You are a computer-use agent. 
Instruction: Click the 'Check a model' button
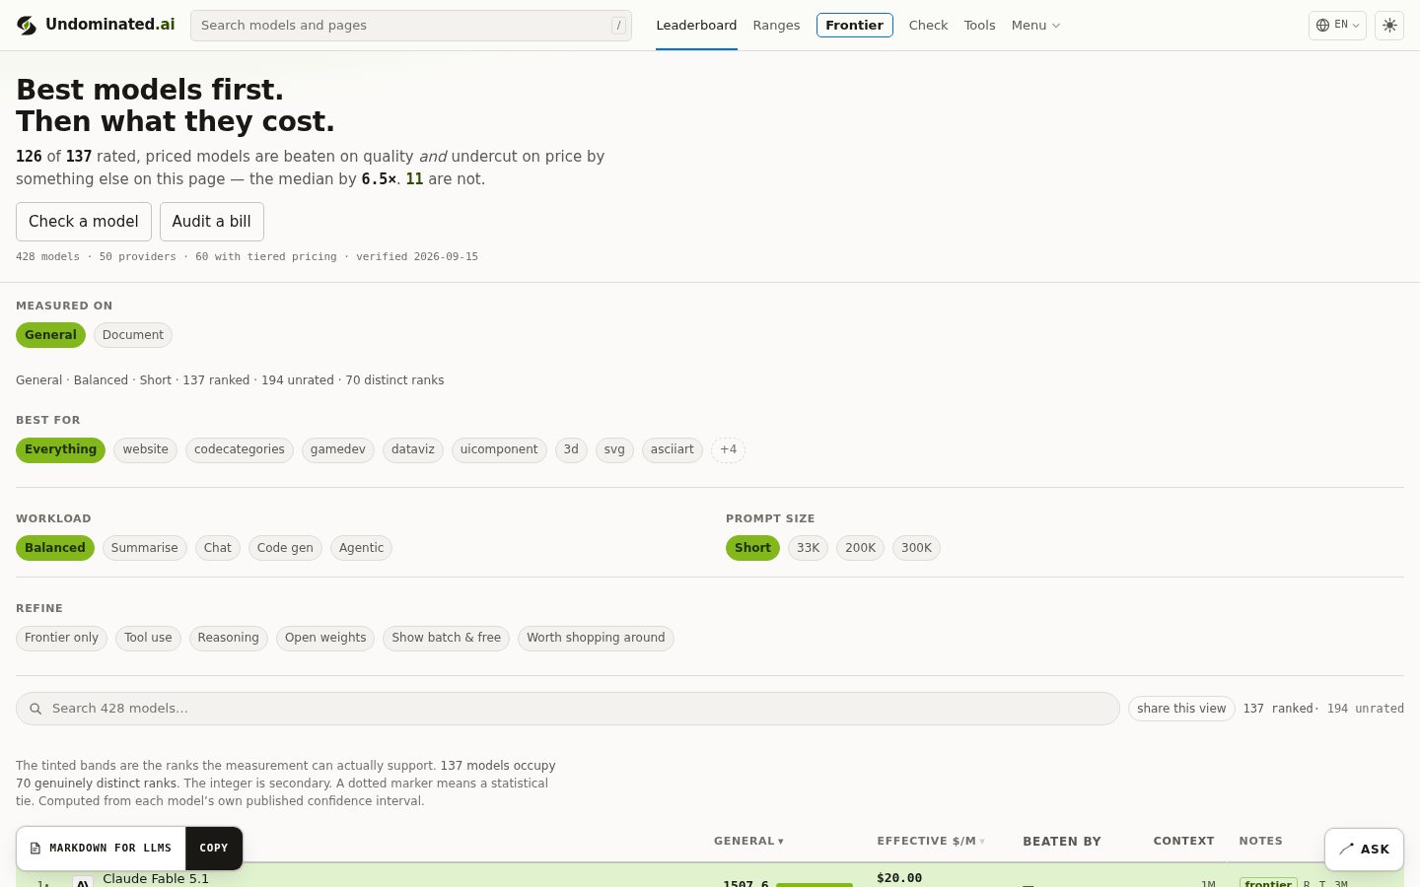pyautogui.click(x=84, y=222)
